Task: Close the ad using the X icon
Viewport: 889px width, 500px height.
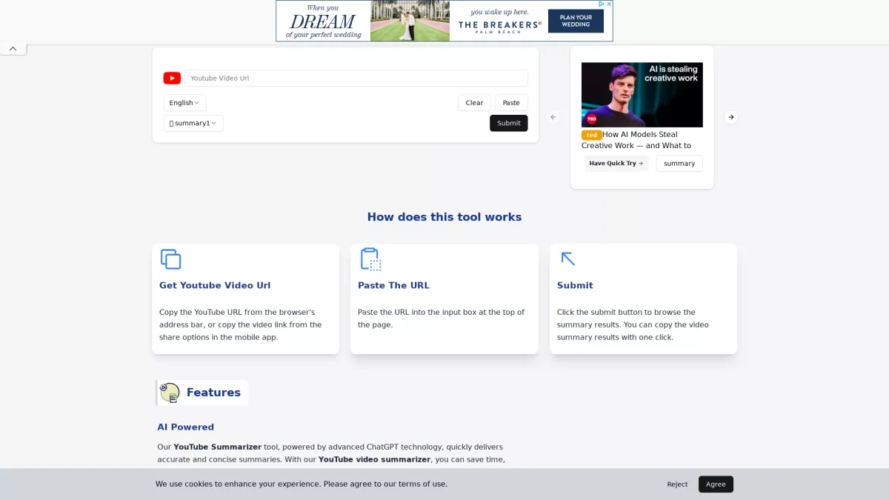Action: [x=609, y=4]
